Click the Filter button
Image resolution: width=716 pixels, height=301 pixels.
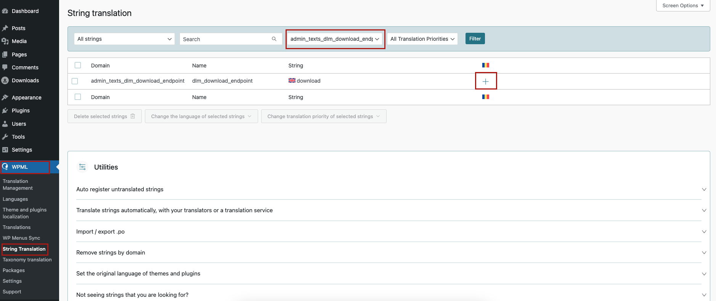pyautogui.click(x=475, y=38)
